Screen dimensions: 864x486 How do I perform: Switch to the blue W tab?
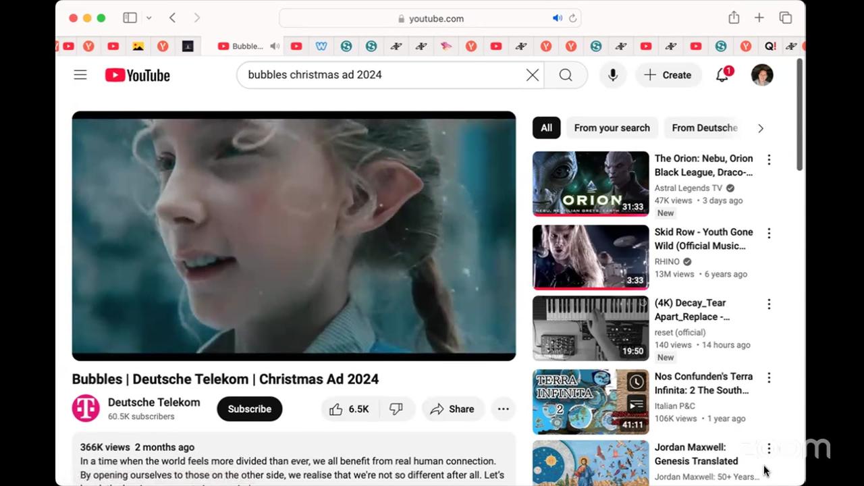pyautogui.click(x=321, y=47)
